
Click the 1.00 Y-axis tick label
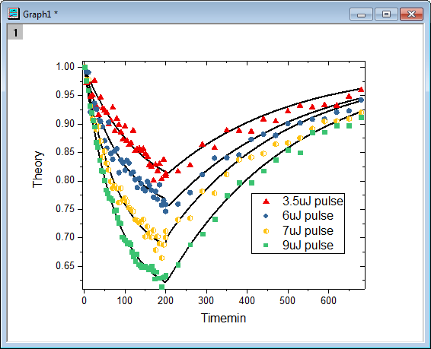click(x=65, y=67)
